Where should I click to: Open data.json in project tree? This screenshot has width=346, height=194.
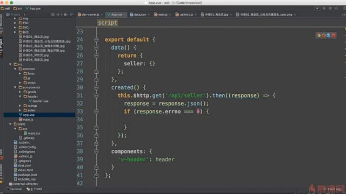pos(23,165)
